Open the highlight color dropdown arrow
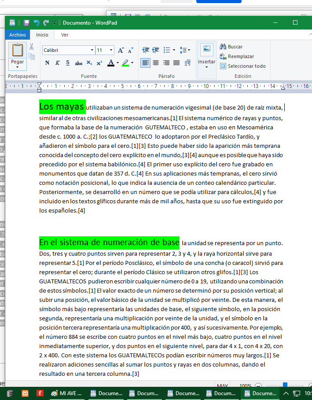The width and height of the screenshot is (312, 400). click(132, 63)
